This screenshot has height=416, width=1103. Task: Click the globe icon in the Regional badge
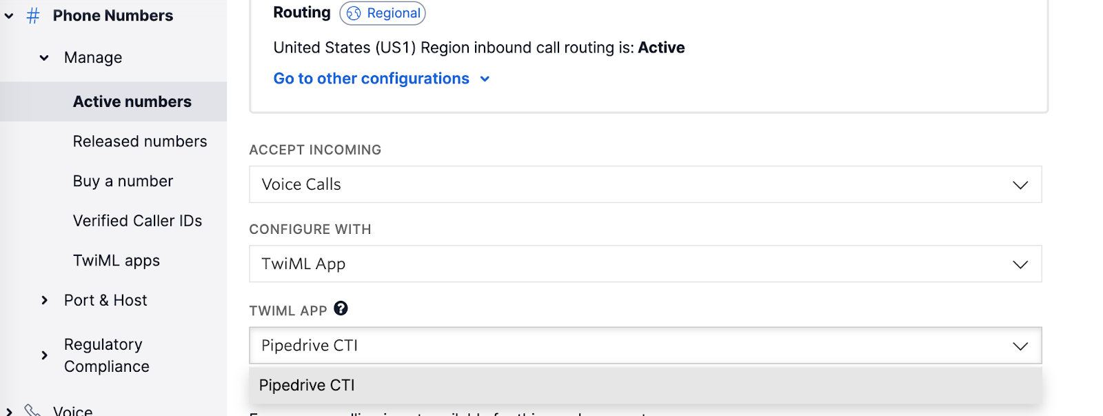pyautogui.click(x=354, y=13)
